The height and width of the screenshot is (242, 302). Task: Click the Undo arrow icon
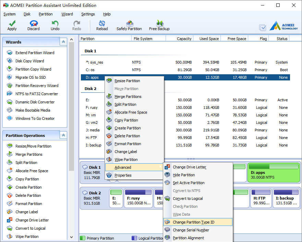[x=55, y=24]
